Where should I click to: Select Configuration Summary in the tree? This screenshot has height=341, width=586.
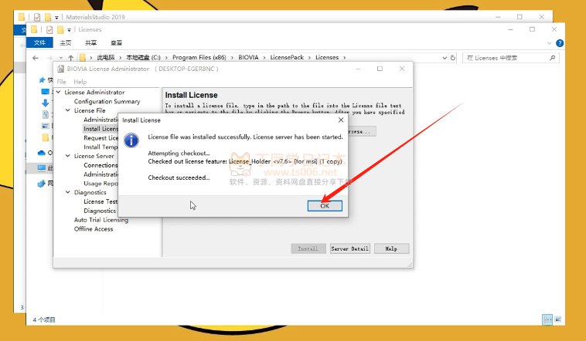click(x=107, y=101)
